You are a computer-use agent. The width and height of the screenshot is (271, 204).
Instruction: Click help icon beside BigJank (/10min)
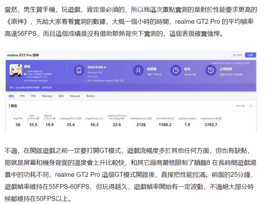[54, 118]
